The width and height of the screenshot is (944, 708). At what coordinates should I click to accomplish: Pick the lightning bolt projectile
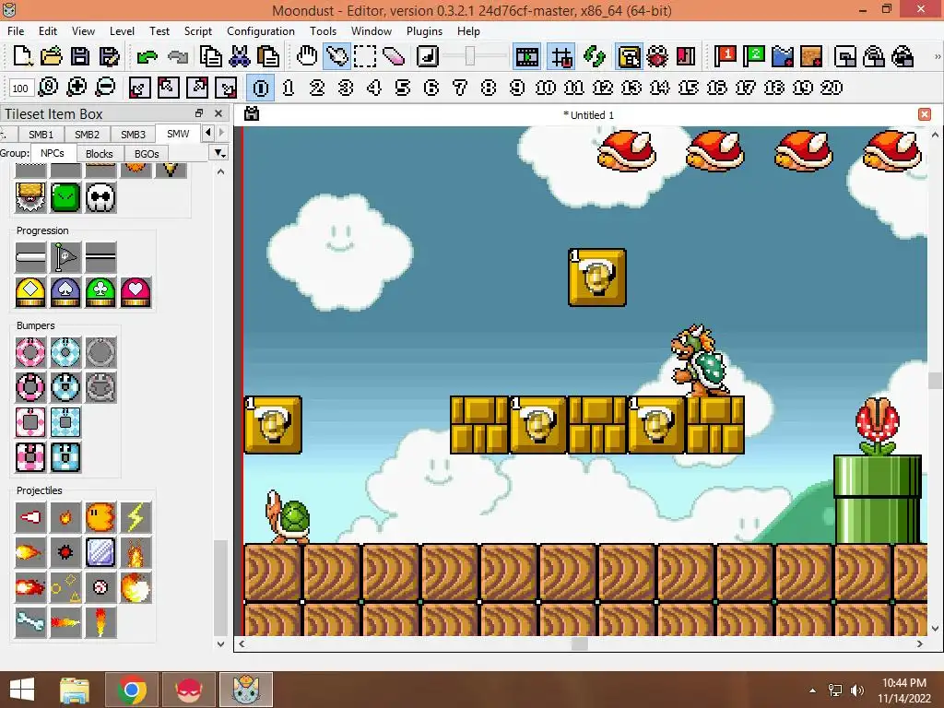pyautogui.click(x=136, y=517)
